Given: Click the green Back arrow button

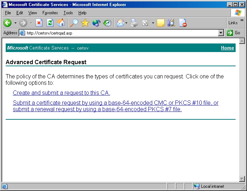Looking at the screenshot, I should (7, 23).
